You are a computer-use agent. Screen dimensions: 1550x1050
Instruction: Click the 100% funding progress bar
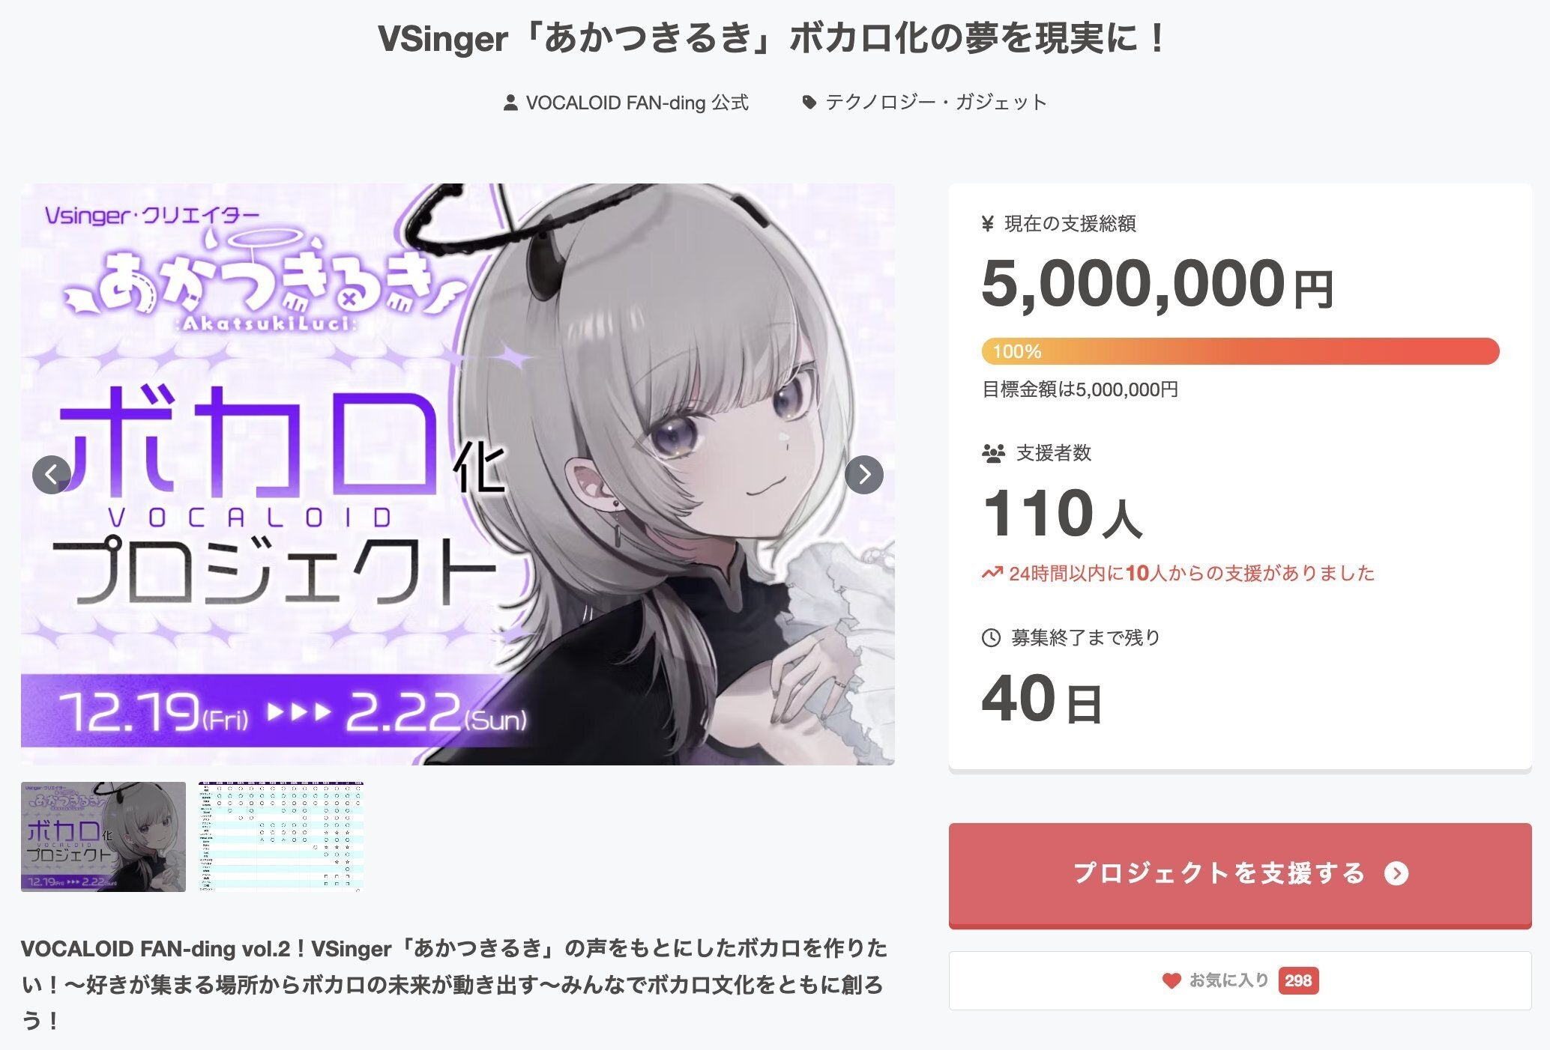[1240, 351]
